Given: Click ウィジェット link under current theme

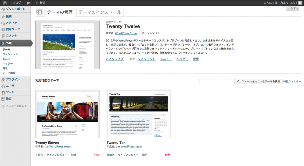Looking at the screenshot, I should pyautogui.click(x=146, y=59).
